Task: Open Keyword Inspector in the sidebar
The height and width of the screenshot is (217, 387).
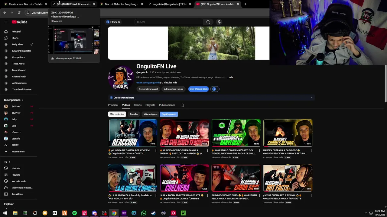Action: [x=21, y=51]
